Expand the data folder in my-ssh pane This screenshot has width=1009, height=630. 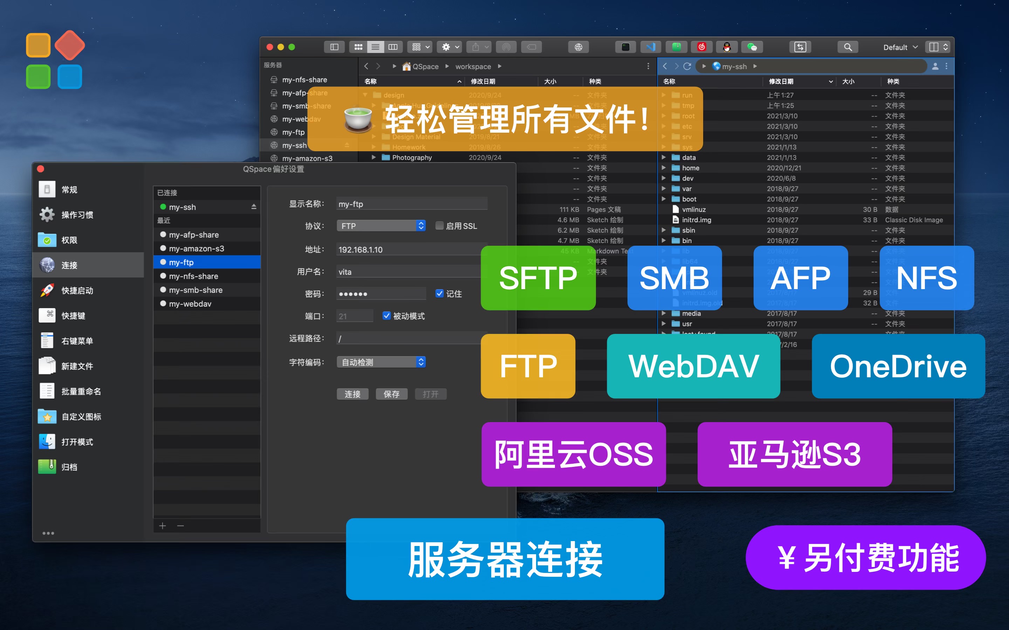[664, 157]
